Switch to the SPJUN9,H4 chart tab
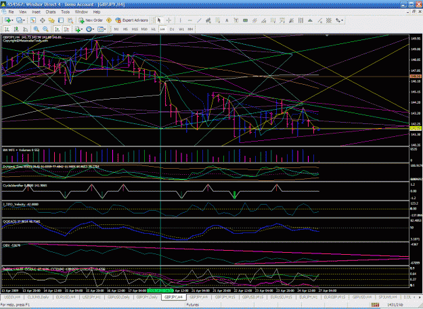Screen dimensions: 423x309 coord(388,297)
